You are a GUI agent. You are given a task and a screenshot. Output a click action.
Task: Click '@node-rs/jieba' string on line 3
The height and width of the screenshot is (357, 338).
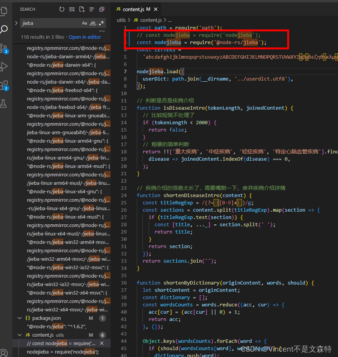tap(237, 42)
